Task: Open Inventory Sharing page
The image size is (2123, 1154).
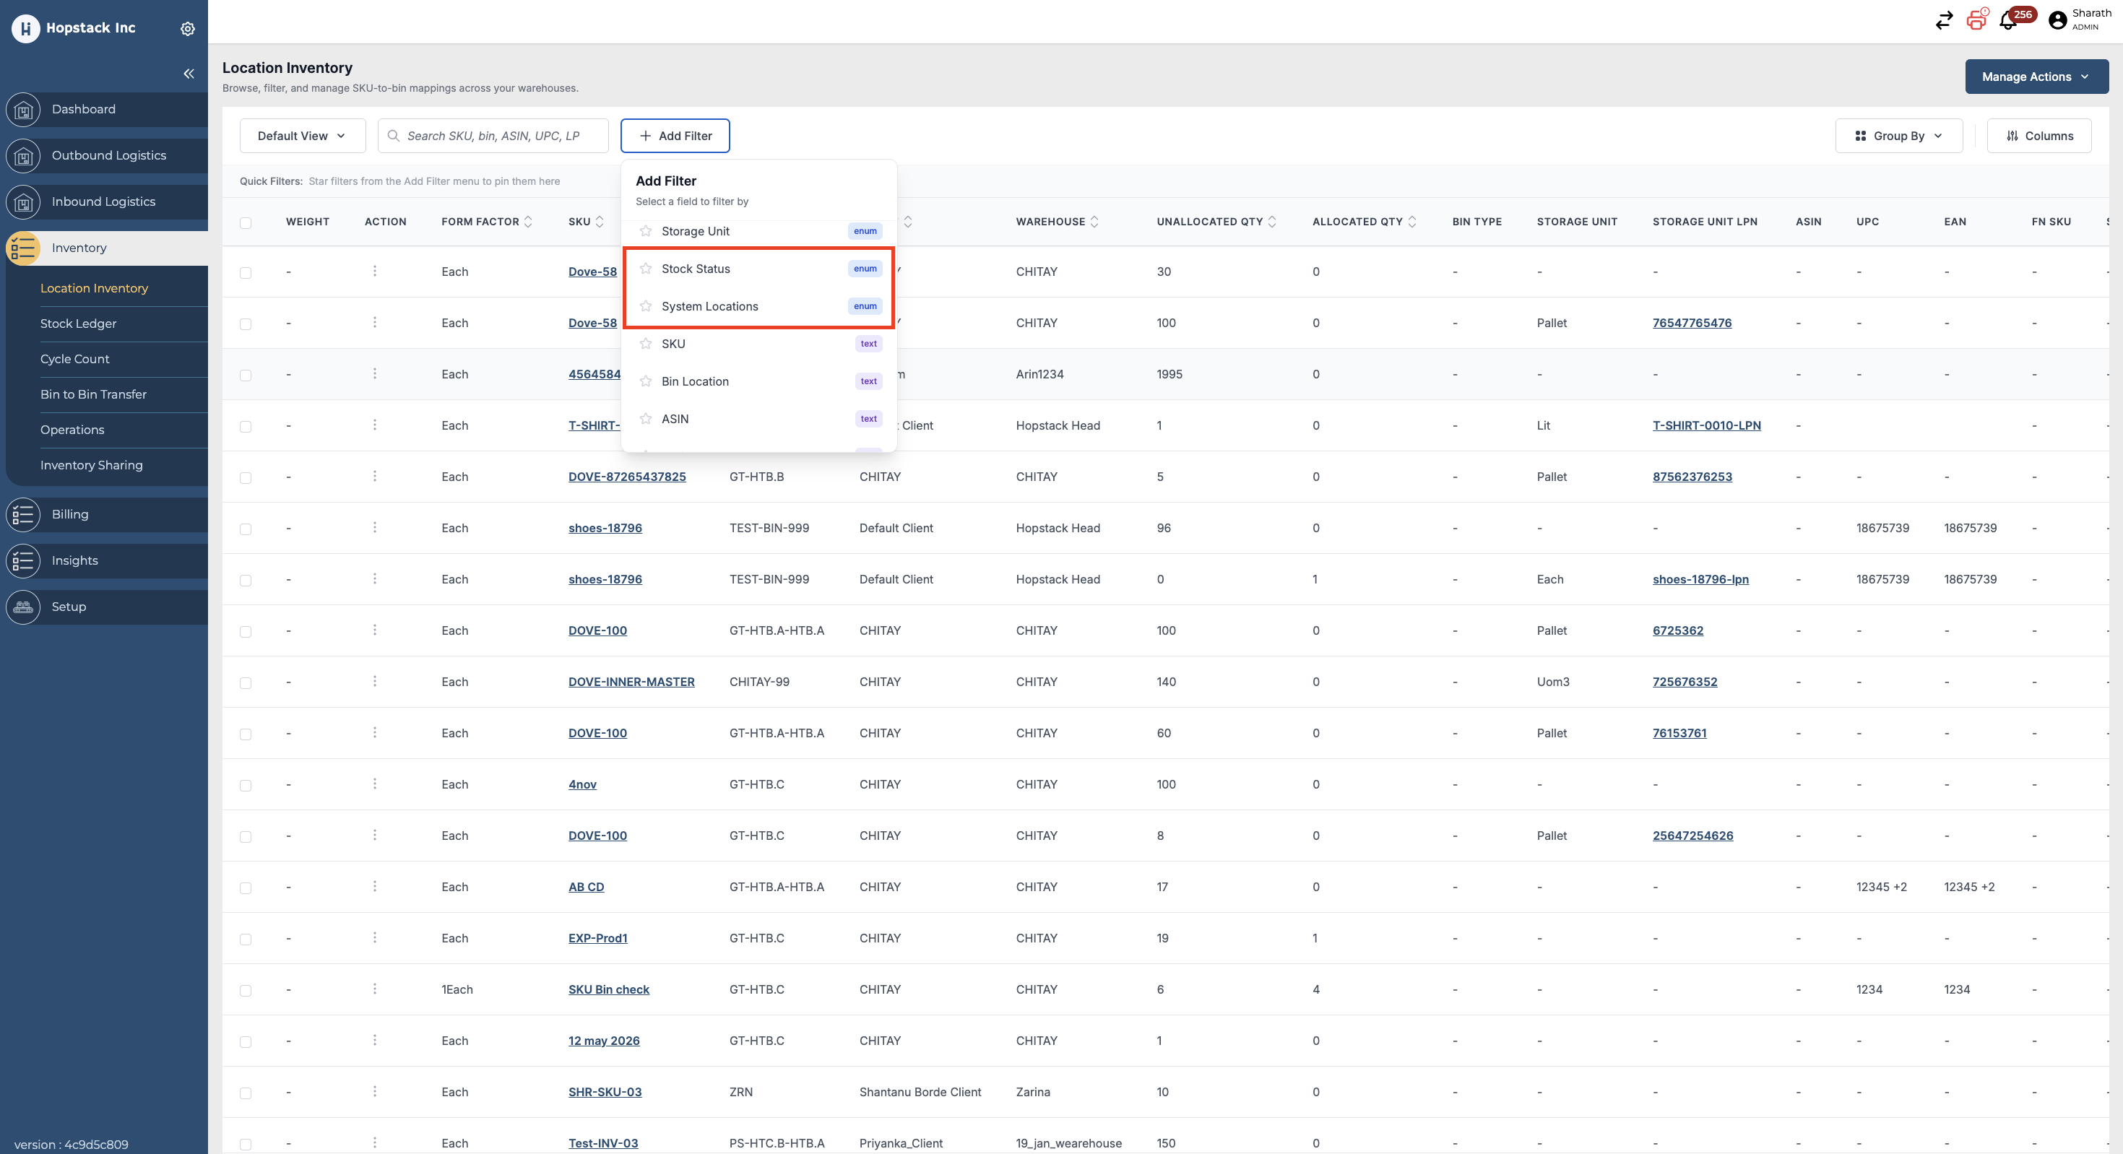Action: [92, 465]
